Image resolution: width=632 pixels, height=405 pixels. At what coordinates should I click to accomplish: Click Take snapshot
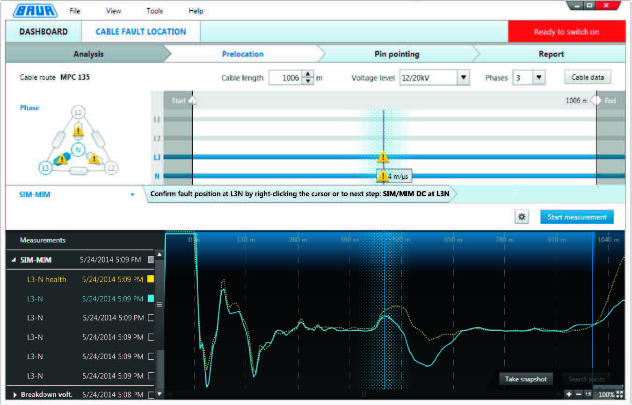point(526,379)
